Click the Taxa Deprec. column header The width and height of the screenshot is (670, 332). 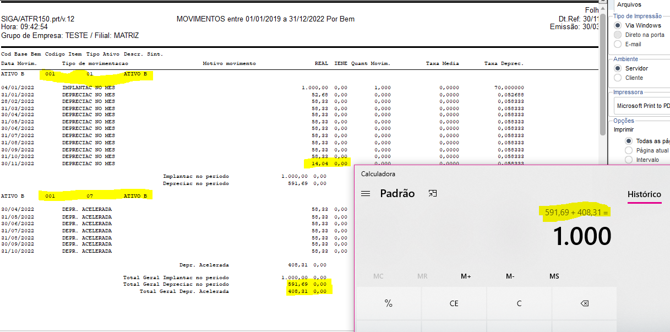tap(504, 63)
